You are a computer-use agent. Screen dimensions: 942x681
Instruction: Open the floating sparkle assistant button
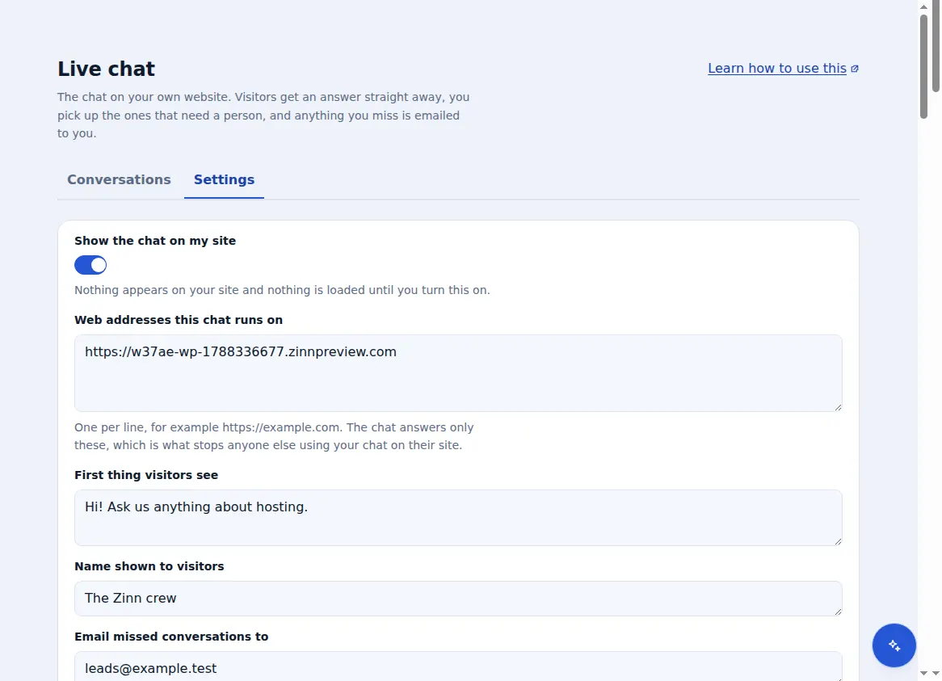[x=894, y=645]
